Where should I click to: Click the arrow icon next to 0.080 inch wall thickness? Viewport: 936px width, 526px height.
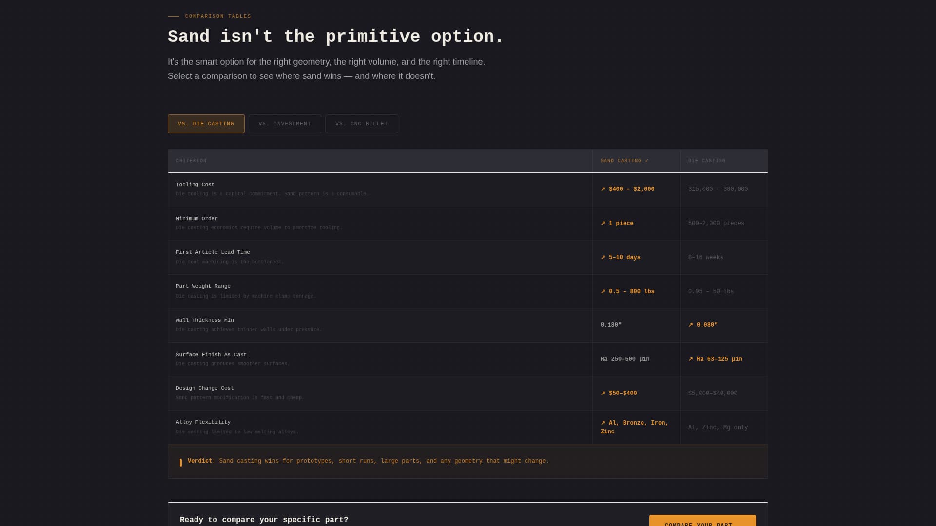click(x=691, y=325)
